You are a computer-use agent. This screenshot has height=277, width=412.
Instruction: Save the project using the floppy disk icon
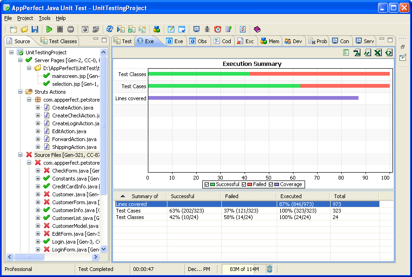pos(35,29)
